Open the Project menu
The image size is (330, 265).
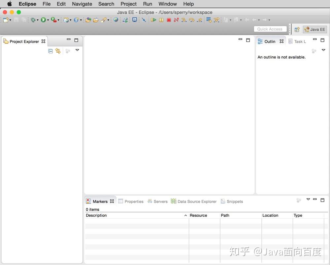tap(128, 4)
